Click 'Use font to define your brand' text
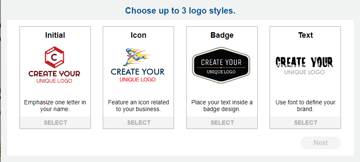This screenshot has height=162, width=360. (305, 106)
